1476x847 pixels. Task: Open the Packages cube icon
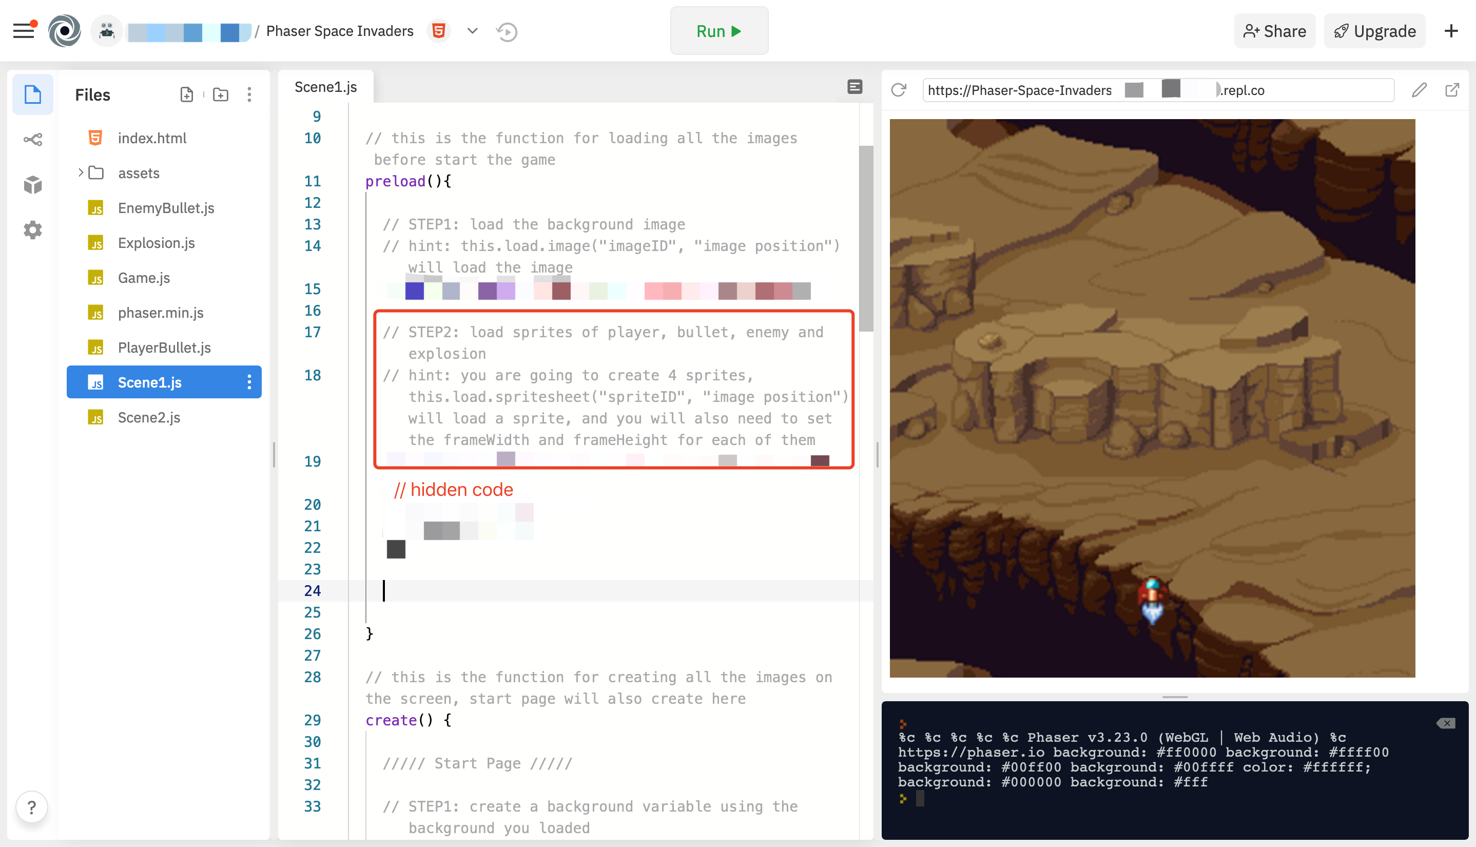coord(32,185)
